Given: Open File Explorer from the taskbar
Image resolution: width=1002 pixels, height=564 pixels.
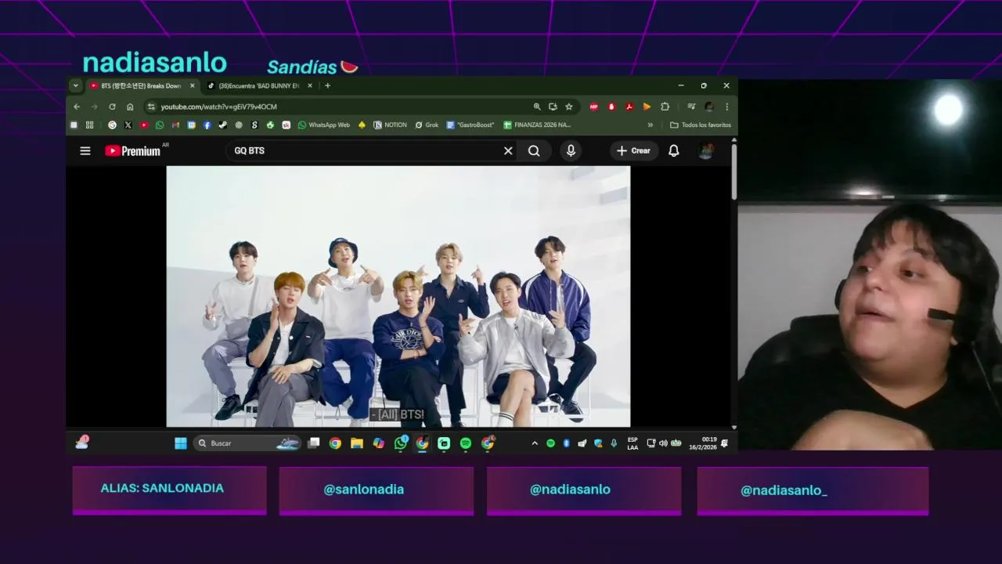Looking at the screenshot, I should (x=357, y=443).
